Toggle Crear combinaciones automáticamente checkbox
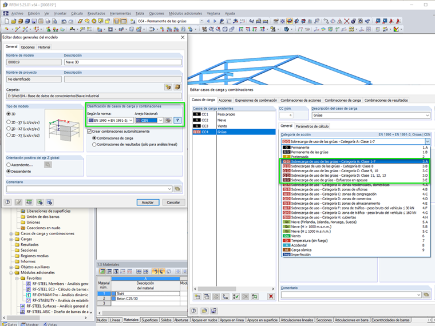435x326 pixels. (x=89, y=132)
